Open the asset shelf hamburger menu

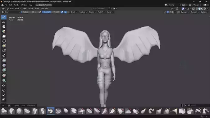pos(3,106)
